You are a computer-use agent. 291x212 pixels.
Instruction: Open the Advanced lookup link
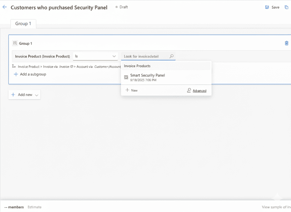(199, 90)
